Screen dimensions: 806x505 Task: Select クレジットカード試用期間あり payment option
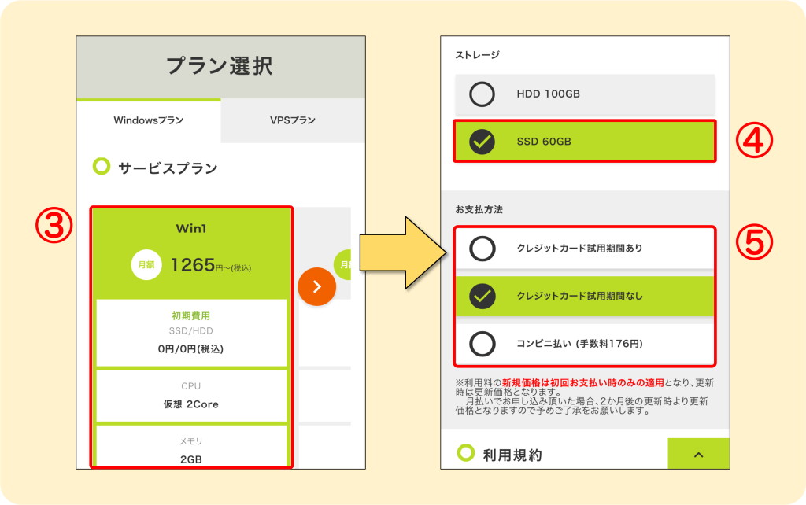[x=585, y=248]
